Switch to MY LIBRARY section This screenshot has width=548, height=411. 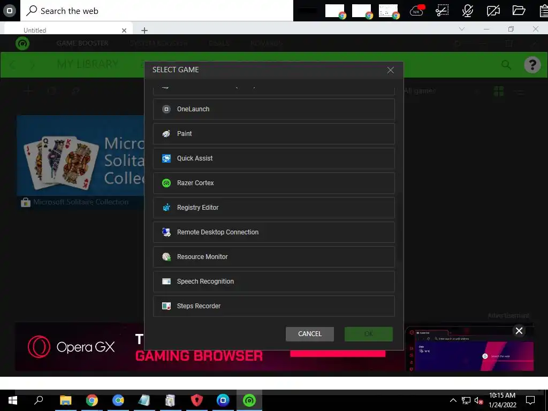pos(88,64)
